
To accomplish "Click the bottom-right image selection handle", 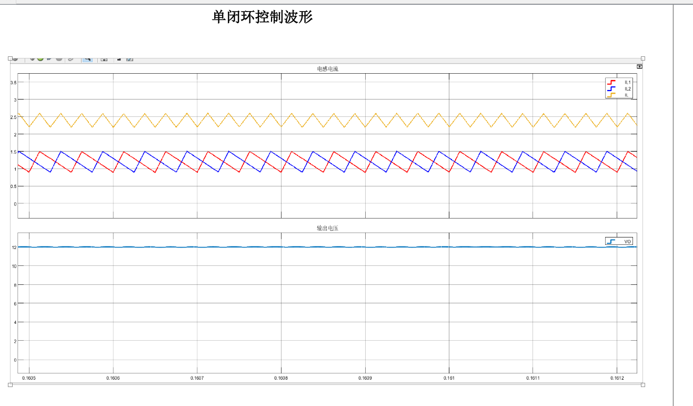I will coord(642,385).
